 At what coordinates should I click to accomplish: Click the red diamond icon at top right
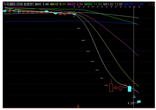(x=149, y=4)
